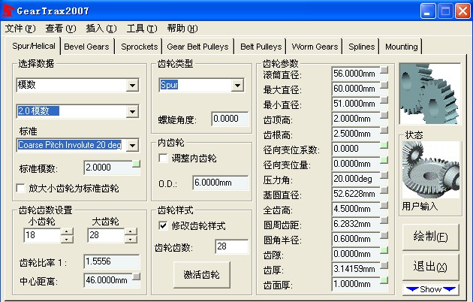473x302 pixels.
Task: Toggle the small square beside 全齿高 value
Action: 384,205
